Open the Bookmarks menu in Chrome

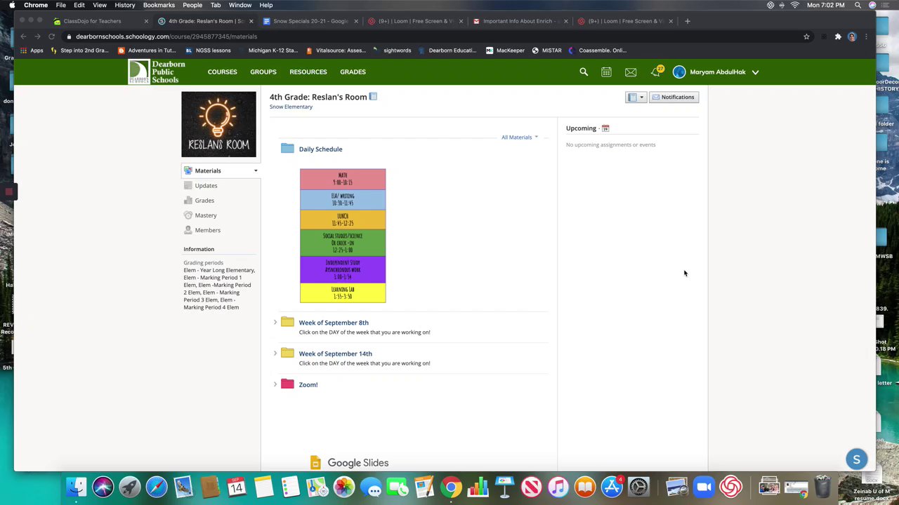[159, 5]
